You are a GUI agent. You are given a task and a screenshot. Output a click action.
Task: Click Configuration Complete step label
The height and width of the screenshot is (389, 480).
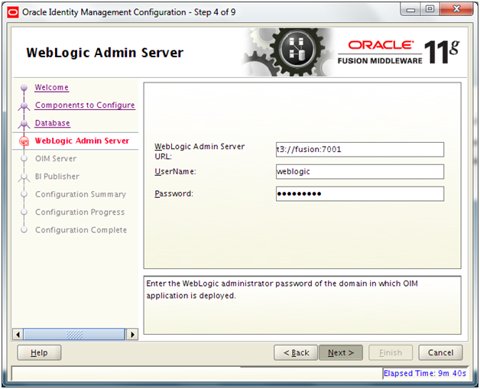(81, 230)
